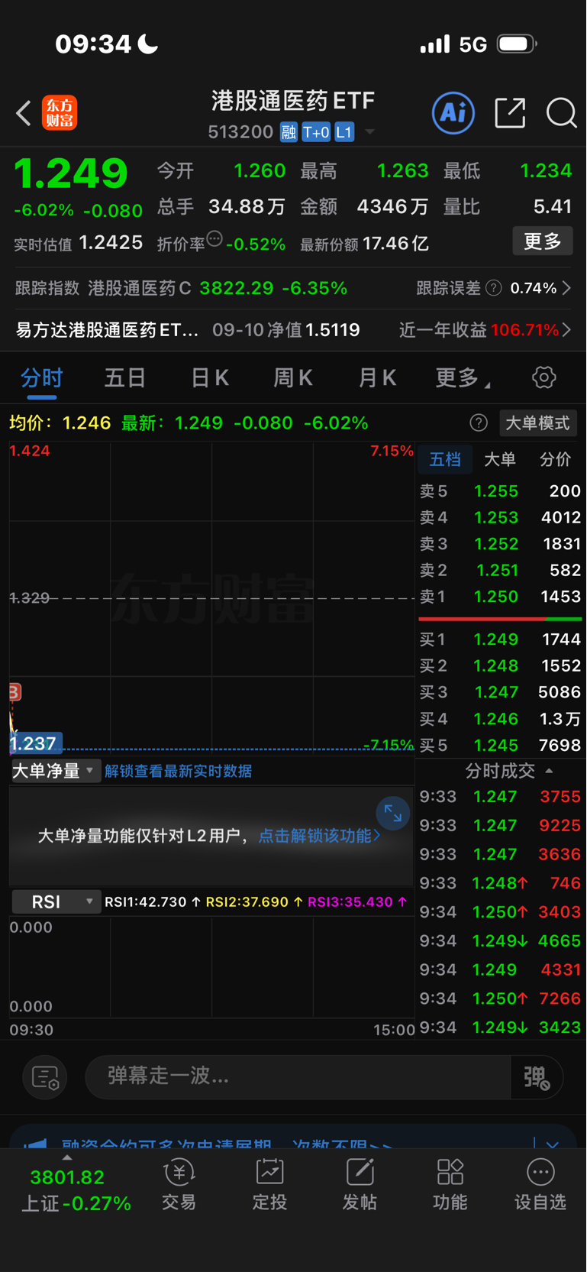
Task: Tap the L1 level badge
Action: tap(344, 132)
